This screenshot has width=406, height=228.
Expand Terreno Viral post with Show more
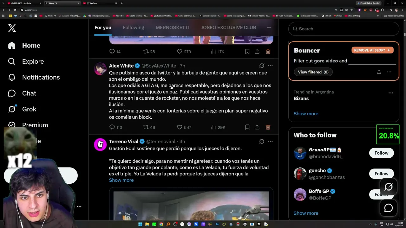click(x=121, y=180)
